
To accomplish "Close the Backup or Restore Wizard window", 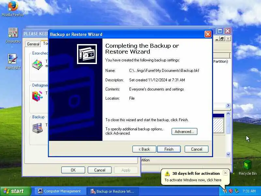I will (208, 34).
